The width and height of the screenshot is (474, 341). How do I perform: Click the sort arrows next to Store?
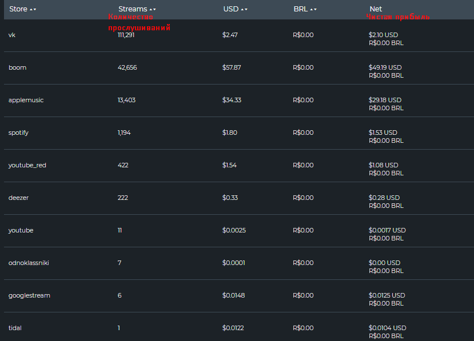coord(33,10)
